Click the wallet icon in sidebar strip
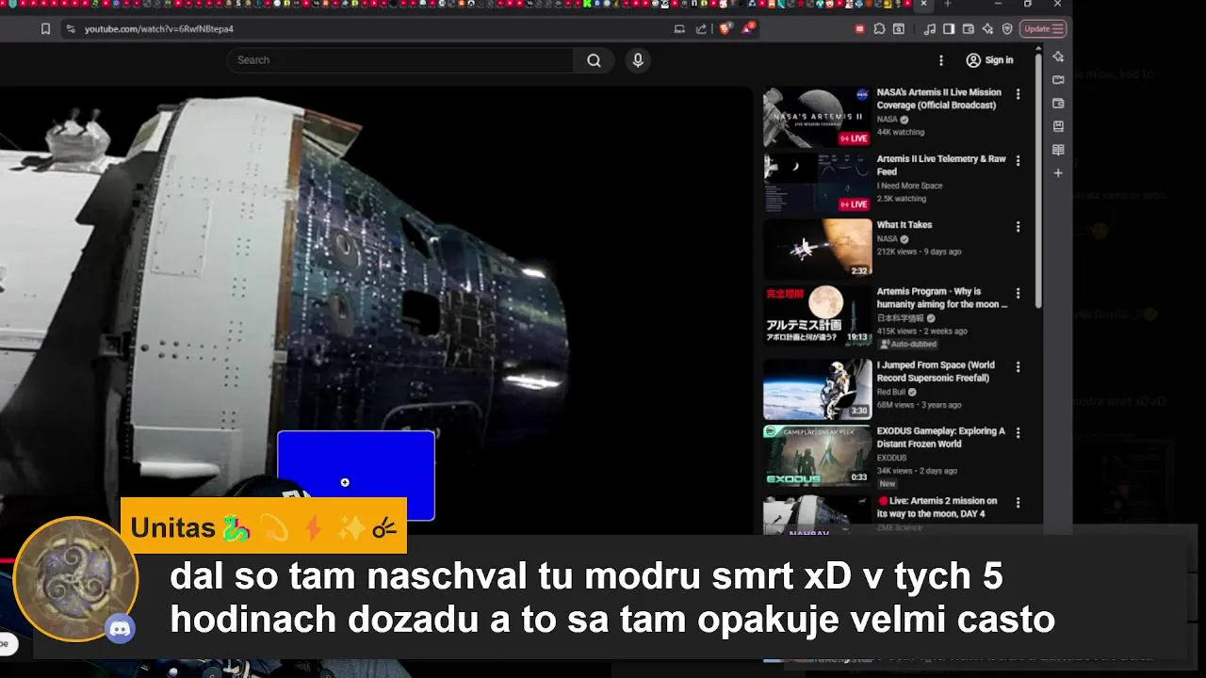The width and height of the screenshot is (1206, 678). (x=1058, y=104)
